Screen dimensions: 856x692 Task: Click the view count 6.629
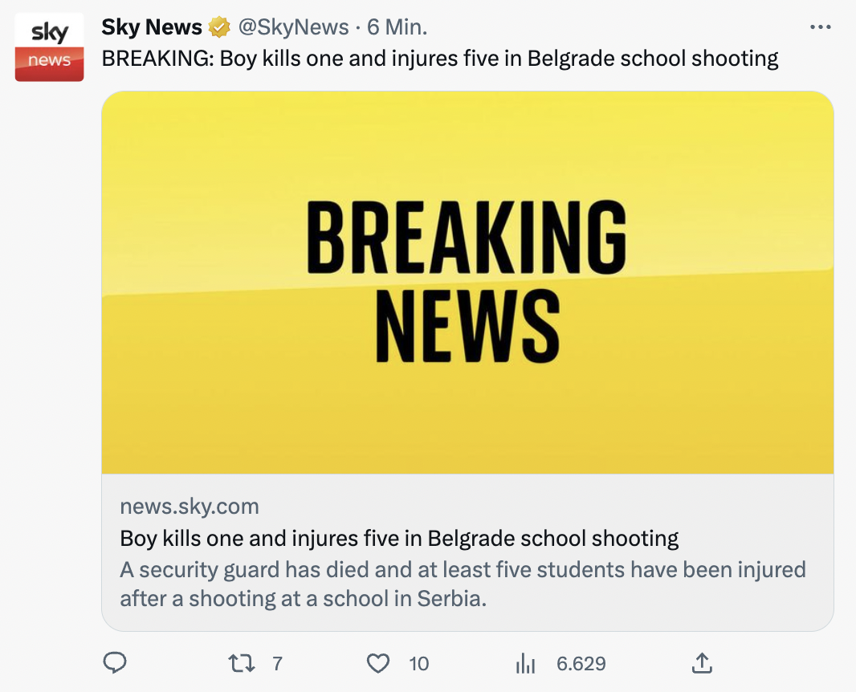pyautogui.click(x=581, y=664)
